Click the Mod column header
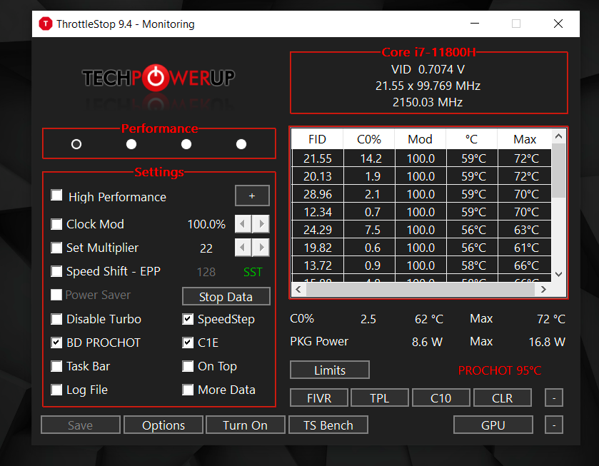Viewport: 599px width, 466px height. [421, 139]
